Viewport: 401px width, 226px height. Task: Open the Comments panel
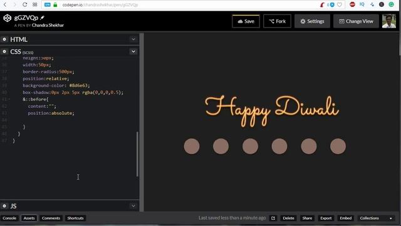coord(51,218)
